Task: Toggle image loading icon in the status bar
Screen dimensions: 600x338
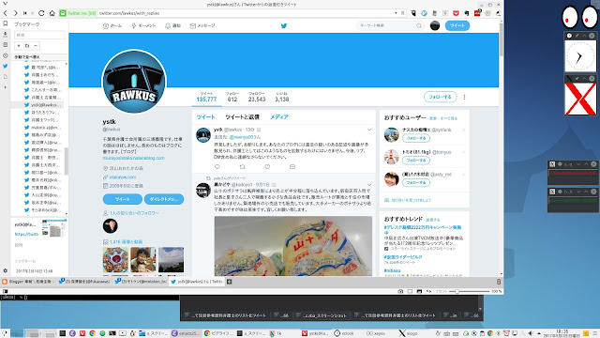Action: [x=419, y=291]
